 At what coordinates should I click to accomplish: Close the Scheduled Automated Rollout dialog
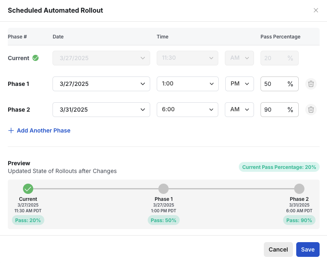(316, 10)
